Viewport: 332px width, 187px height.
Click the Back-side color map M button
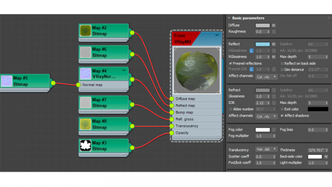[326, 157]
